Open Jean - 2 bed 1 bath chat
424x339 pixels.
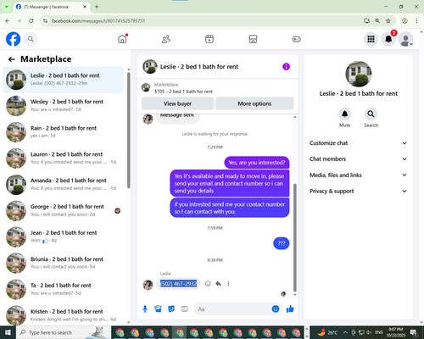pos(63,236)
